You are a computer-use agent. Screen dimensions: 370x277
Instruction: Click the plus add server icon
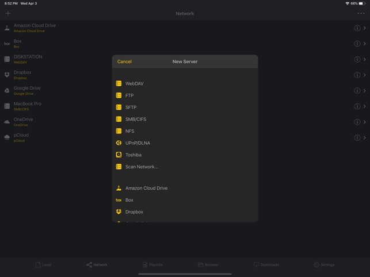point(8,13)
